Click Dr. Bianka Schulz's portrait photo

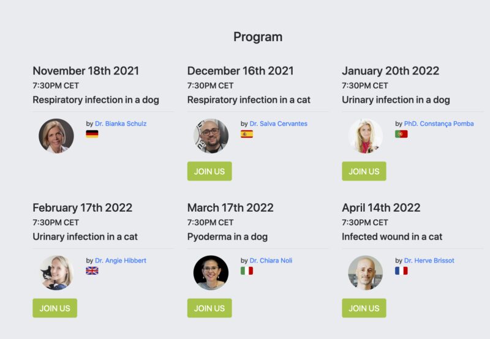click(x=56, y=136)
